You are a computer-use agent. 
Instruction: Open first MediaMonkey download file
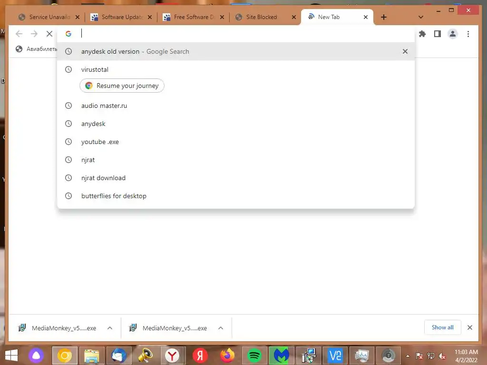click(x=58, y=328)
